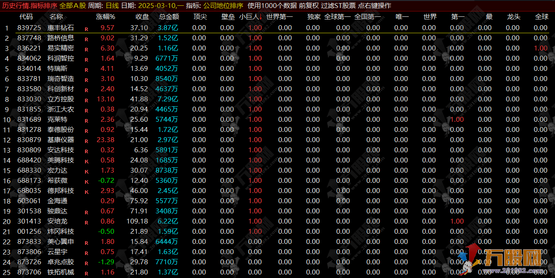Screen dimensions: 555x278
Task: Open stock 路桥信息 in the list
Action: (x=61, y=38)
